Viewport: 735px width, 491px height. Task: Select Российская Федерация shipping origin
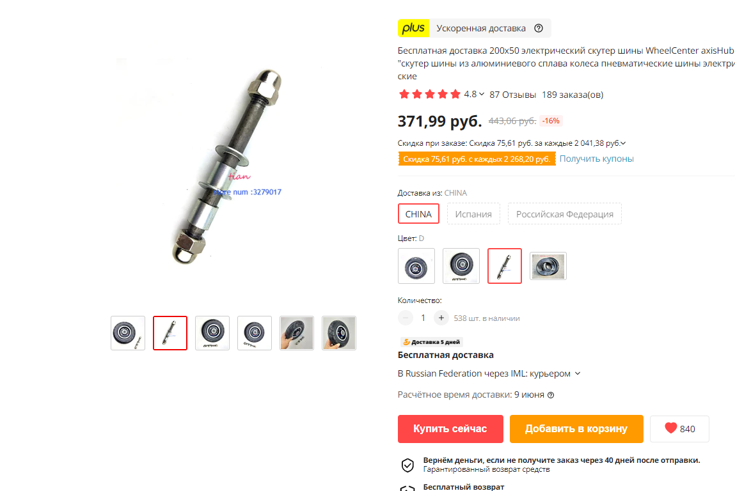(564, 214)
